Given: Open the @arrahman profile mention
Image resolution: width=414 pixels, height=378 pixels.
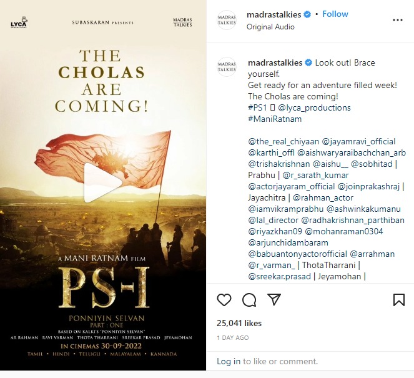Looking at the screenshot, I should (372, 254).
